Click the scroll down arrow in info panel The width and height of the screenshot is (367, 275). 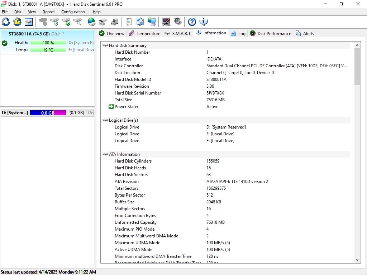click(357, 260)
